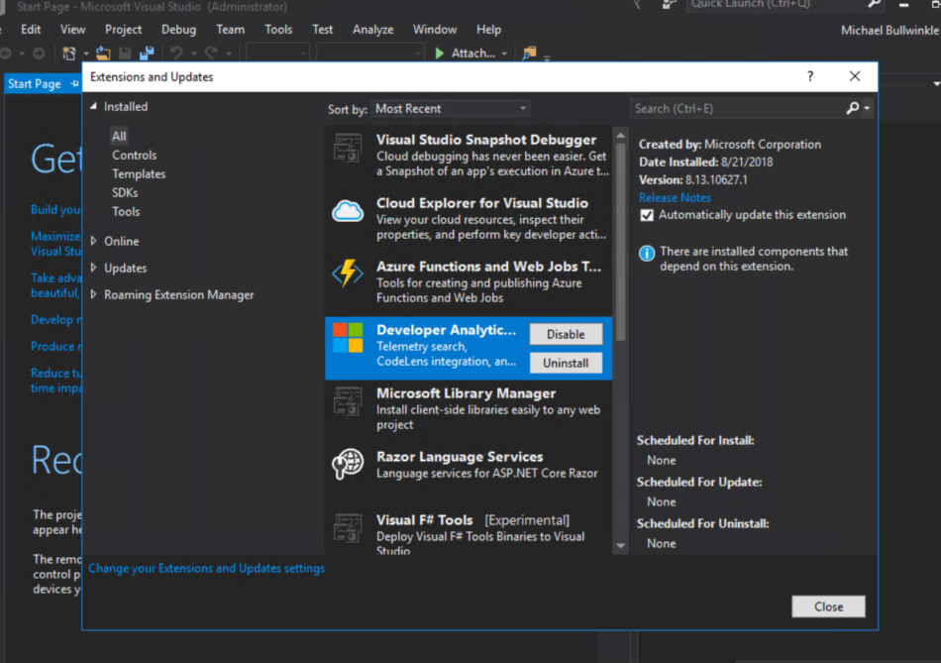The height and width of the screenshot is (663, 941).
Task: Click the Developer Analytics Microsoft logo icon
Action: coord(348,338)
